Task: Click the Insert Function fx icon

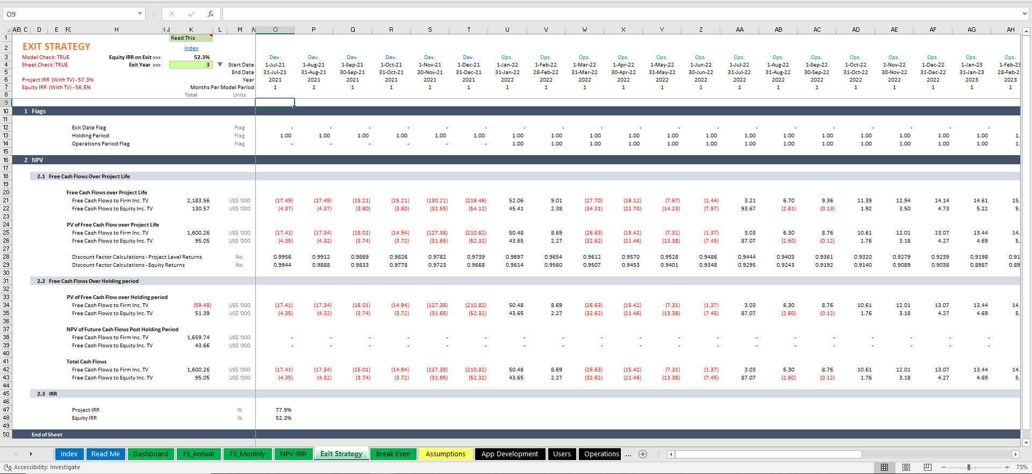Action: point(210,14)
